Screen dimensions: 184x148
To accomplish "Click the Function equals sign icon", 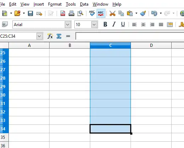I will [68, 36].
